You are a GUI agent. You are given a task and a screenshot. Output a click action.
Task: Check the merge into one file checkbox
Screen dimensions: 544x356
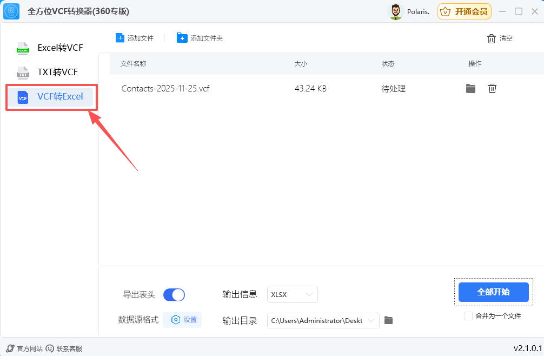(468, 315)
